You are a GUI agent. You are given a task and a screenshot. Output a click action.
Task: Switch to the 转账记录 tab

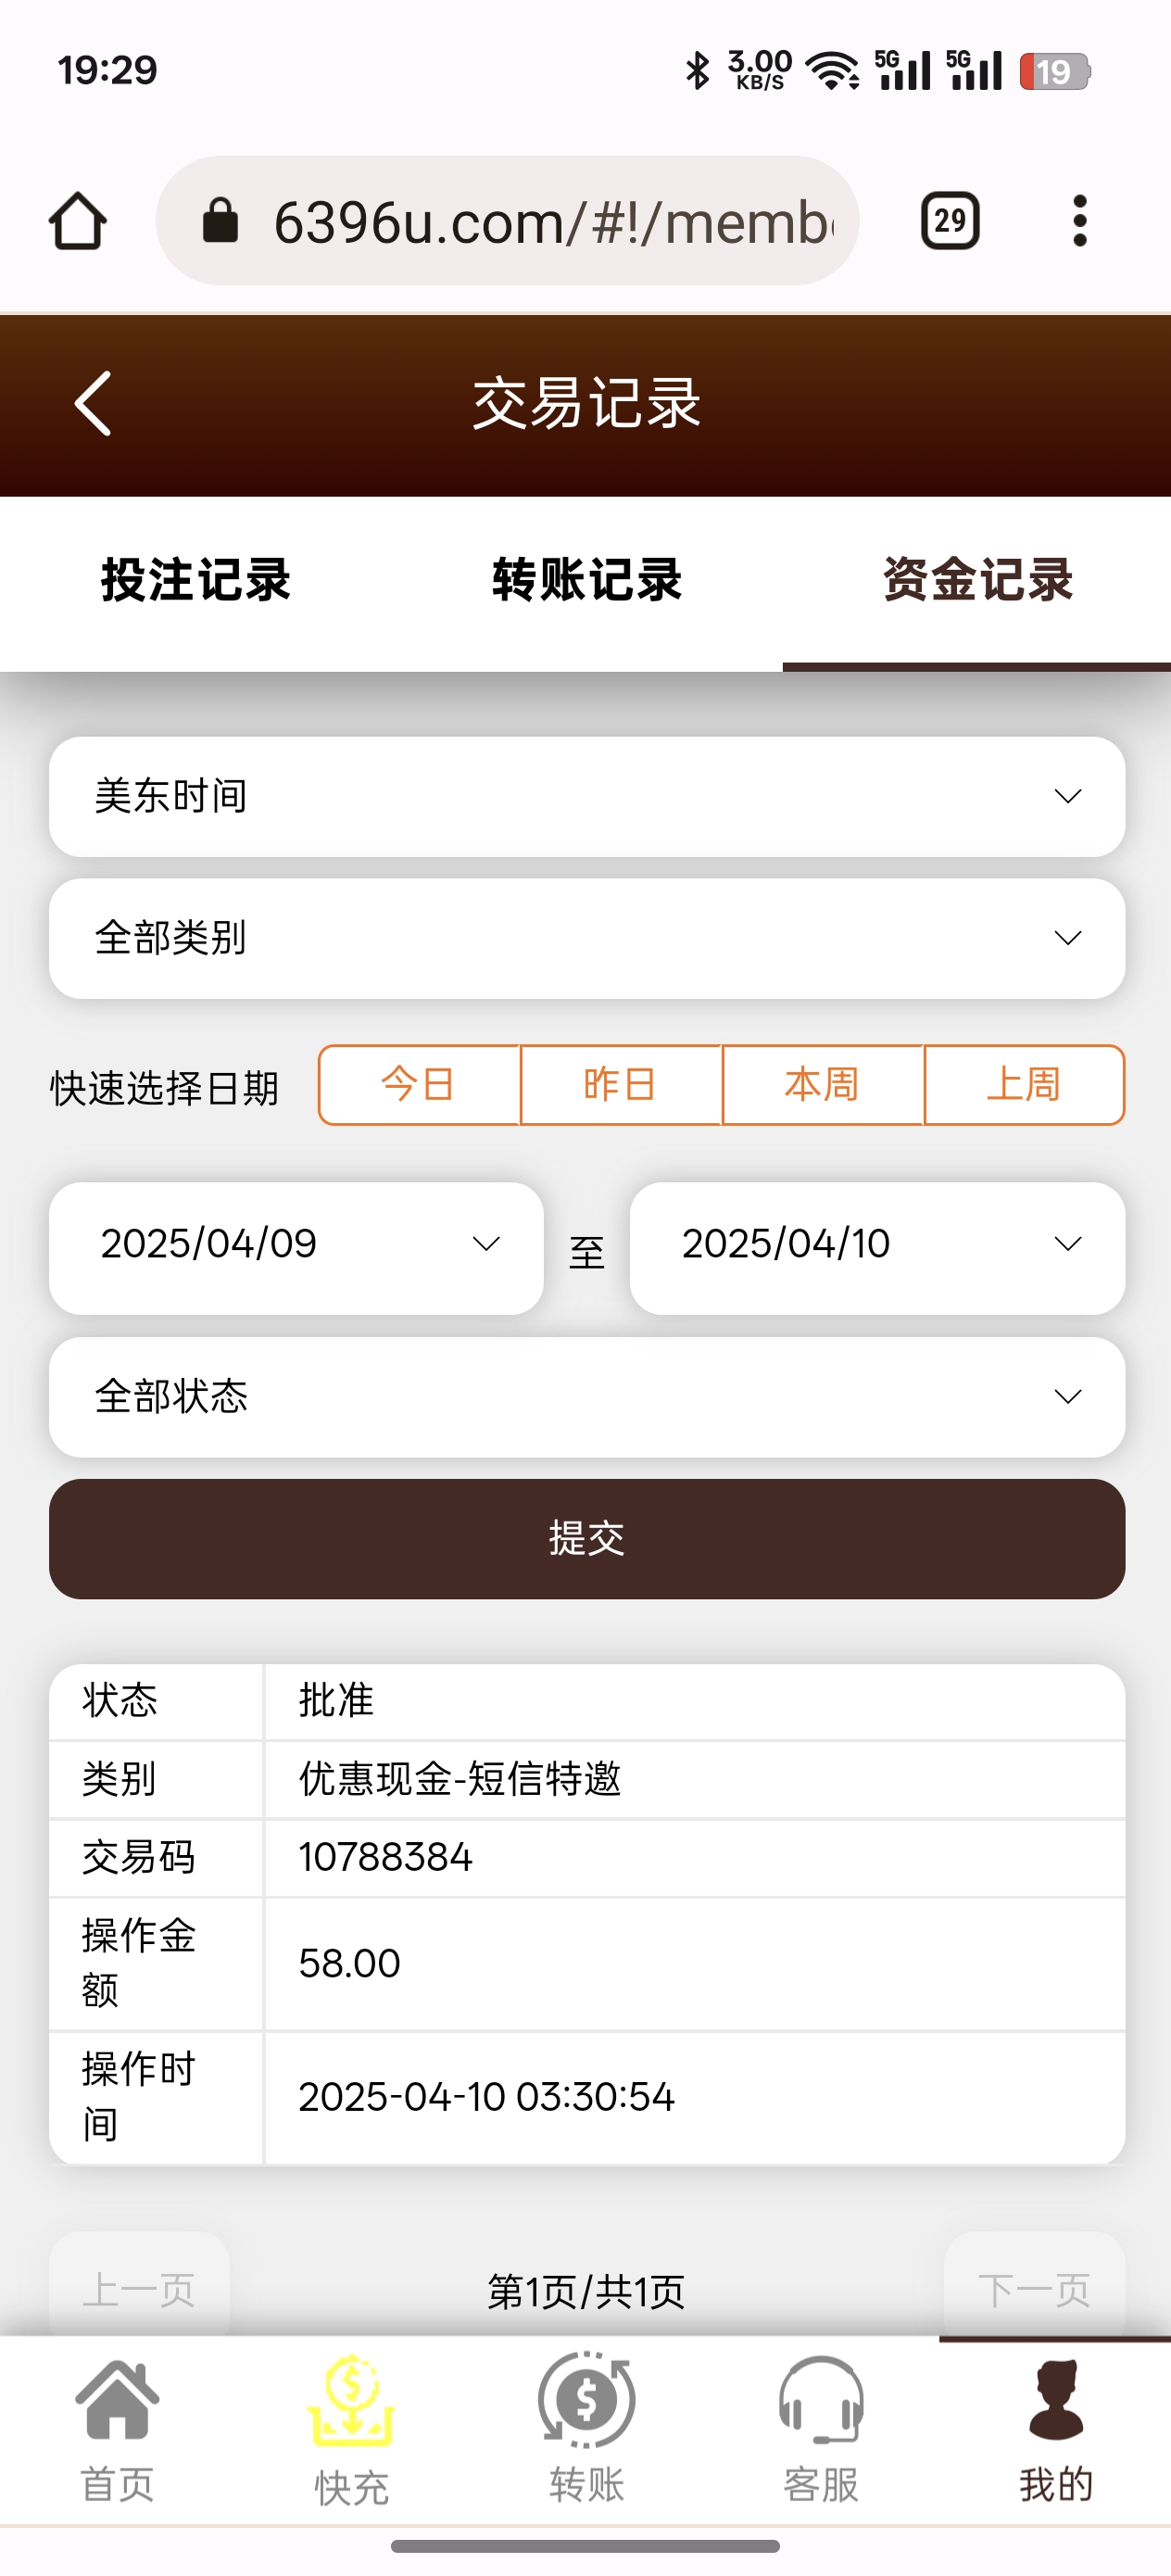(x=586, y=581)
